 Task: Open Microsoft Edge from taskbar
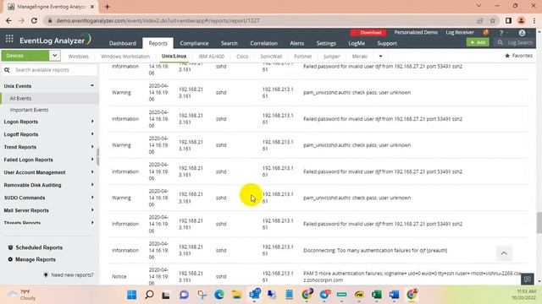coord(219,295)
